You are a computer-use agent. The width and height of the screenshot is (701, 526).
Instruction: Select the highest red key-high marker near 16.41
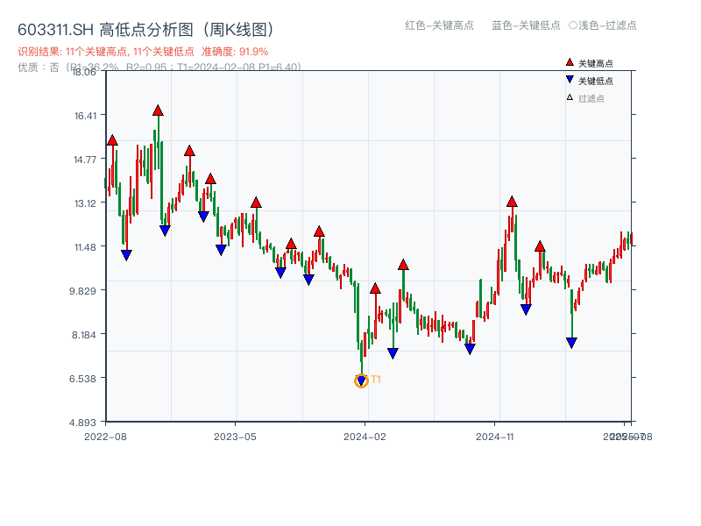tap(158, 110)
